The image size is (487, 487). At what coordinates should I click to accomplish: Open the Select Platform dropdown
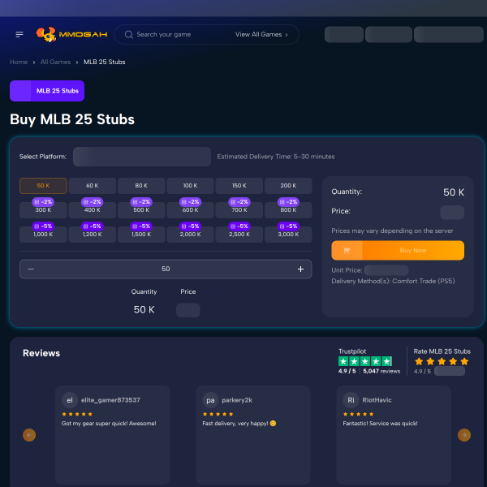tap(142, 157)
